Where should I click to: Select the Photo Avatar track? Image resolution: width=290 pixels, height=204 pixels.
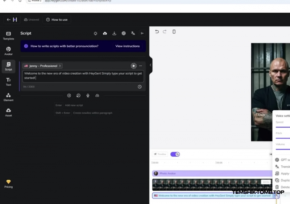(x=212, y=173)
